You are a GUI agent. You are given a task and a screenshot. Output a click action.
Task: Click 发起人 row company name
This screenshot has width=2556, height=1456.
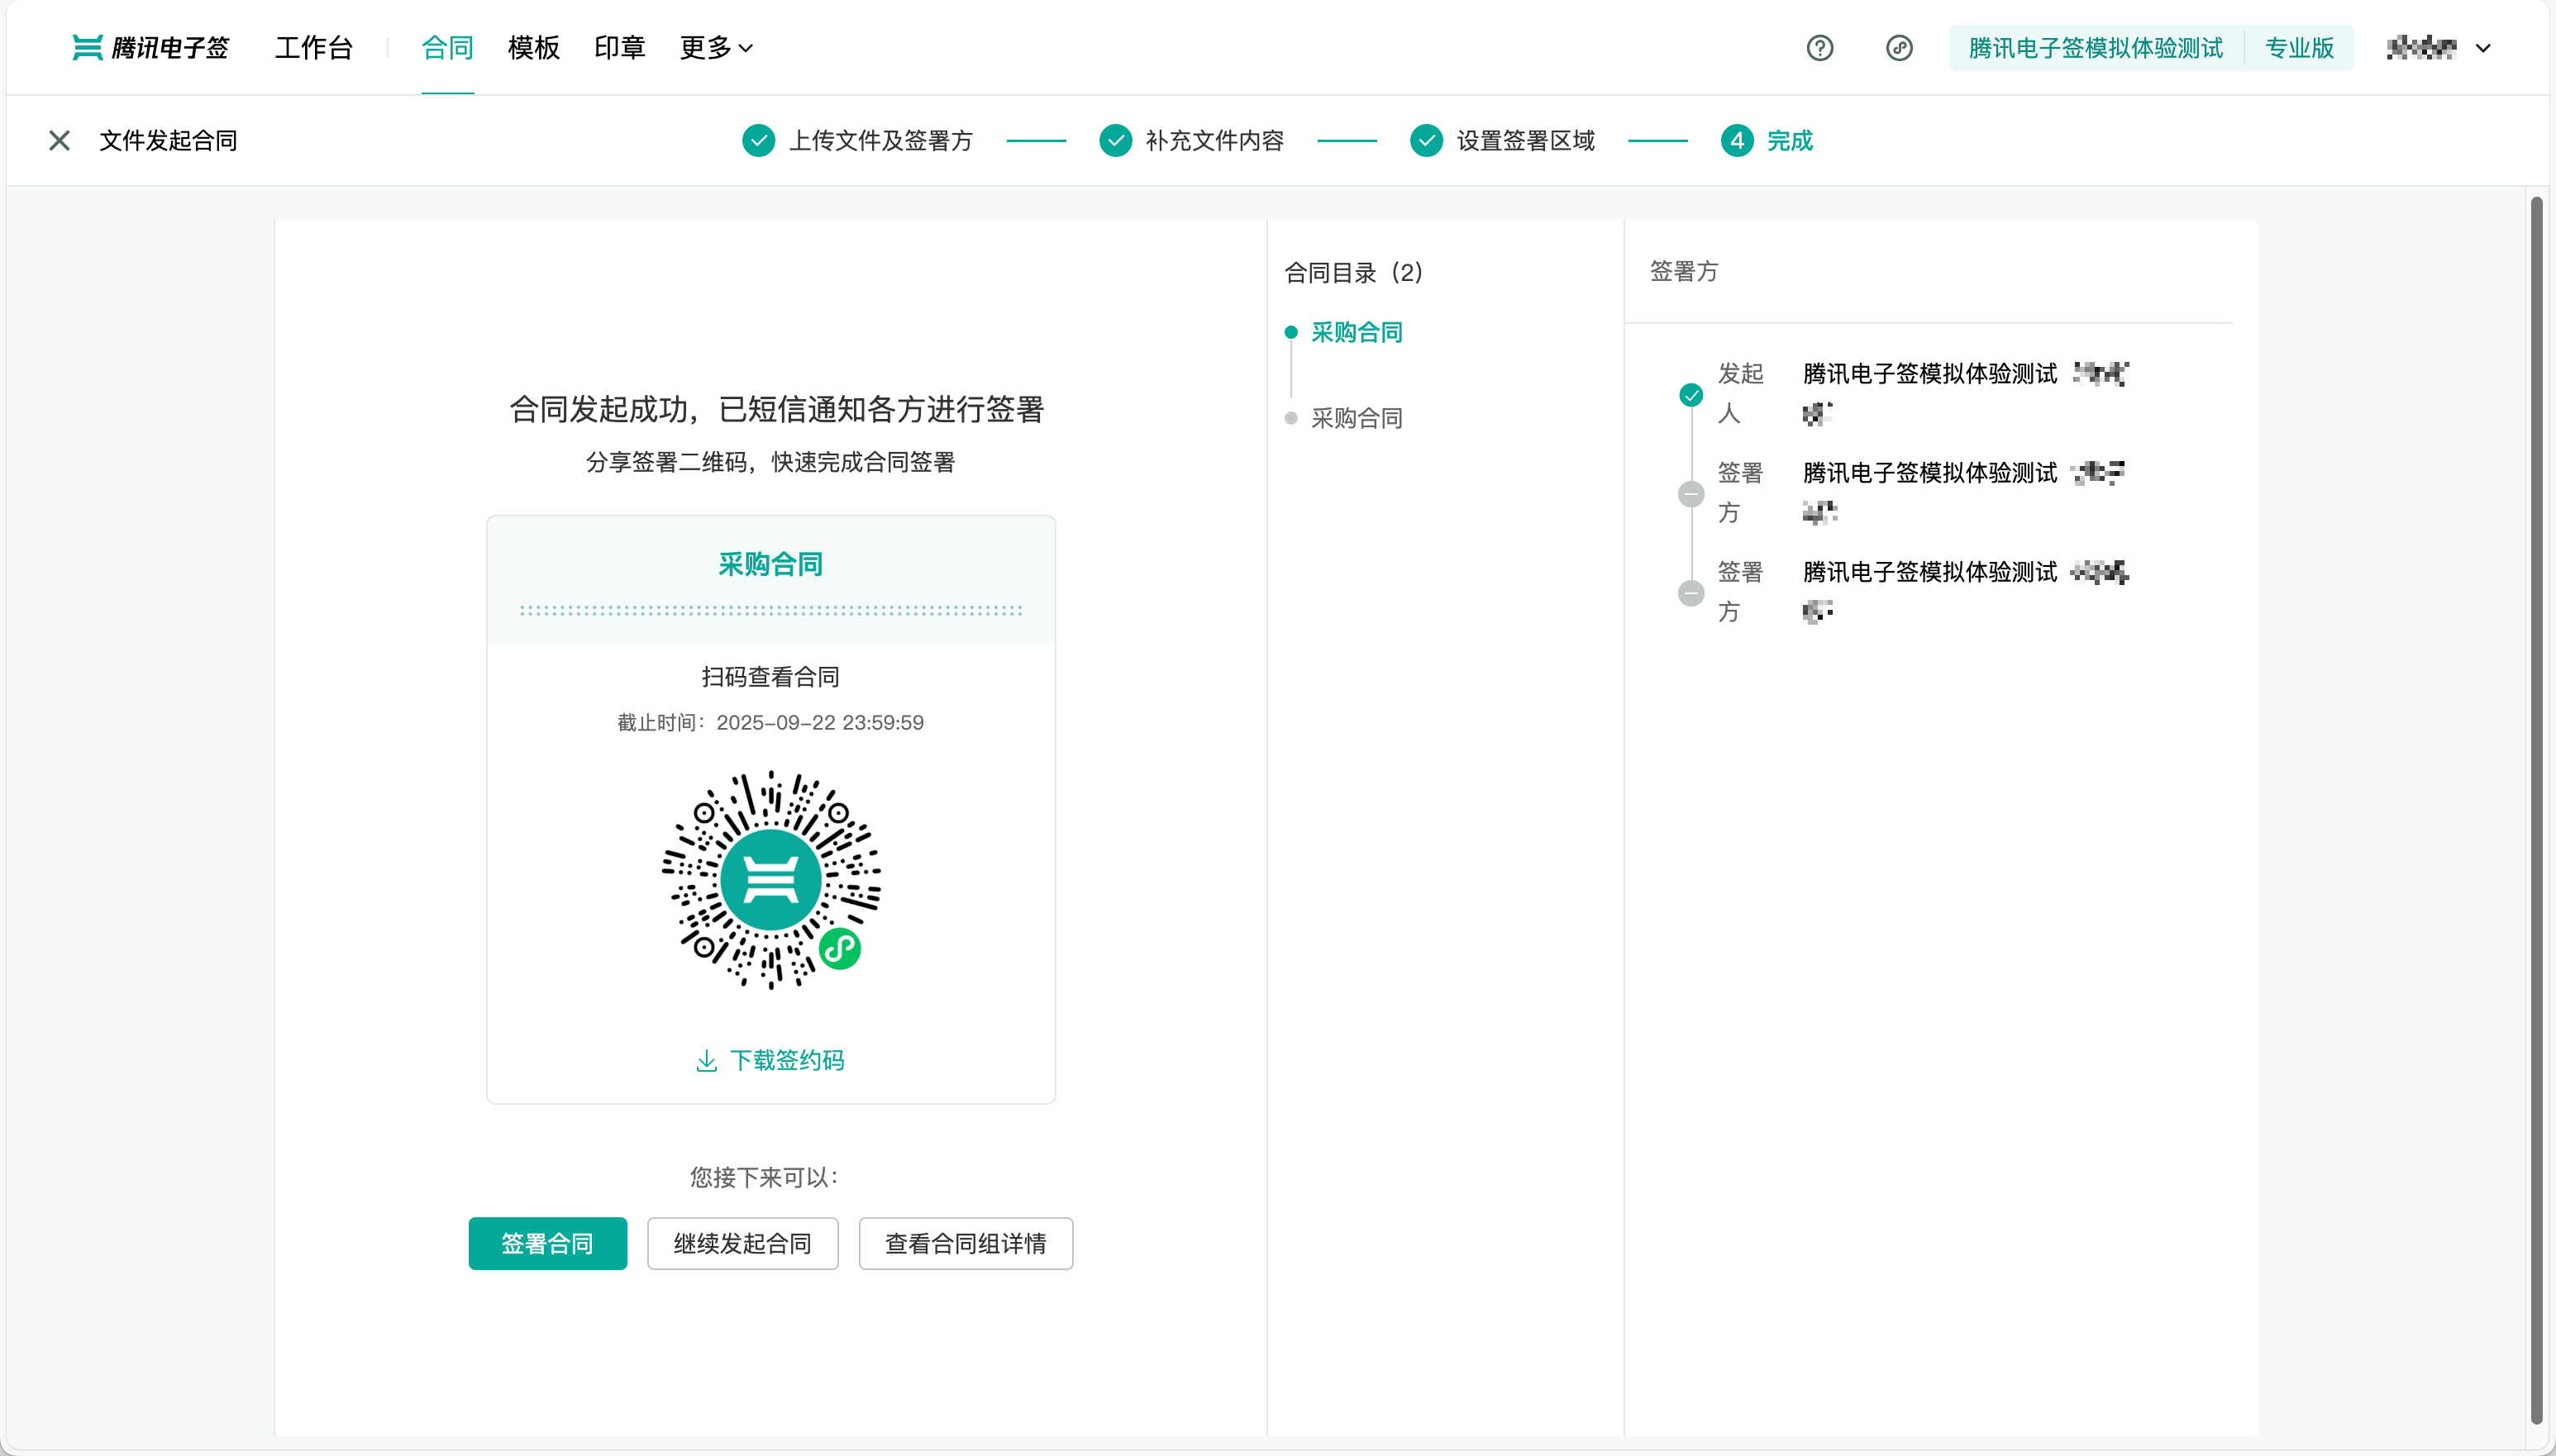(x=1929, y=373)
